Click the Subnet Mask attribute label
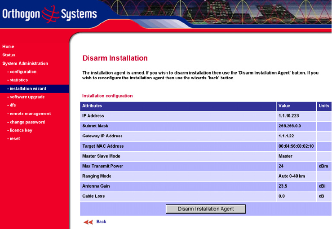The width and height of the screenshot is (332, 229). click(95, 126)
